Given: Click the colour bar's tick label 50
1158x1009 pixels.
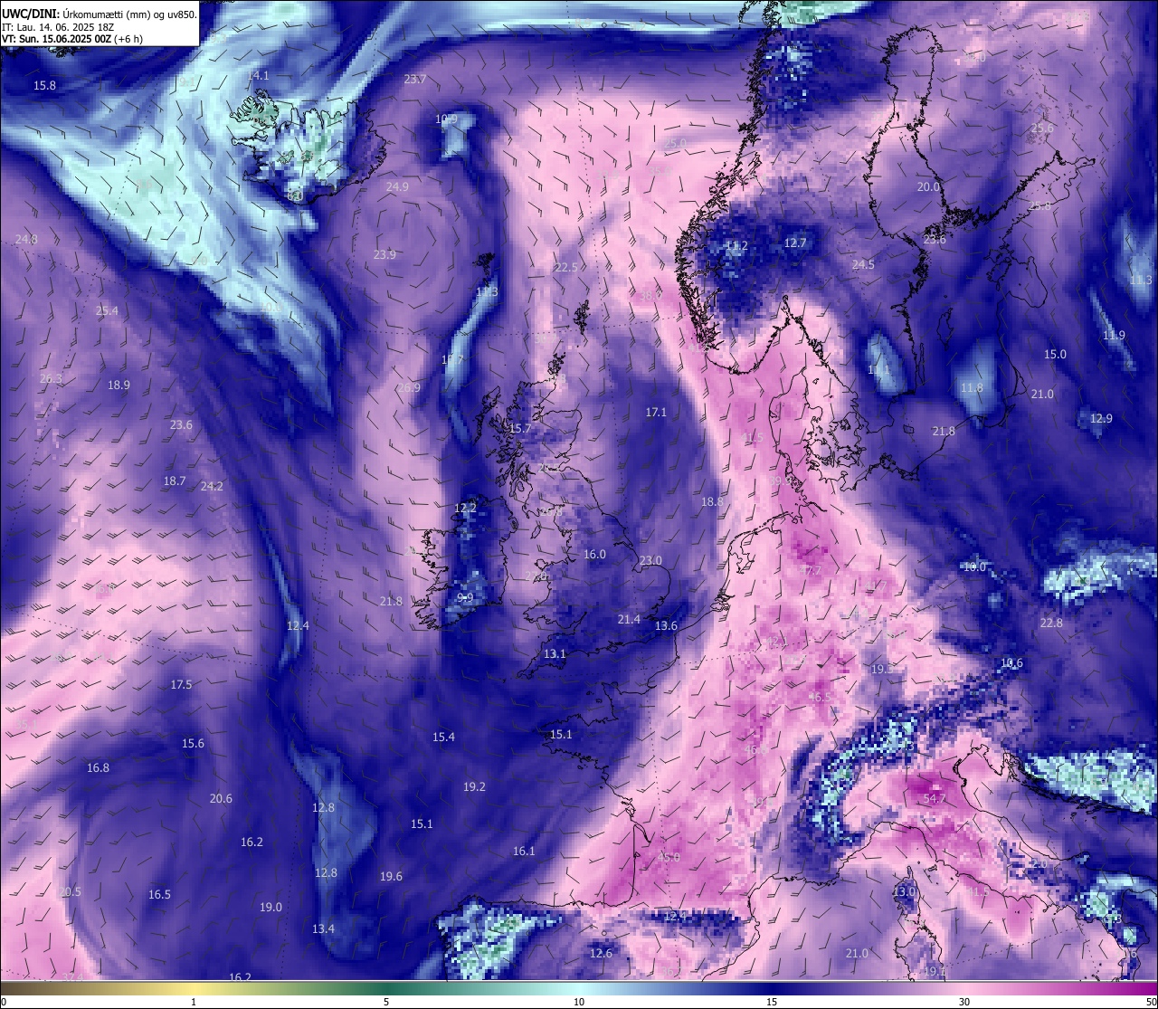Looking at the screenshot, I should tap(1151, 1002).
